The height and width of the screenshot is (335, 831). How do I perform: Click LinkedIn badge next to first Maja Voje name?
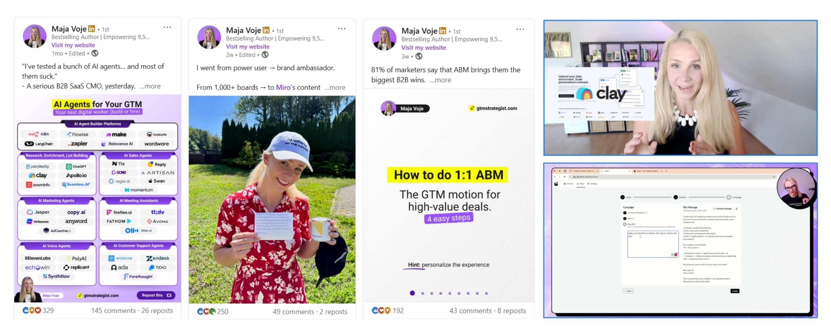click(x=92, y=29)
